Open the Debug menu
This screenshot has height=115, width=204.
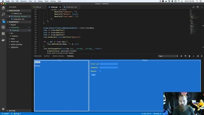click(40, 1)
